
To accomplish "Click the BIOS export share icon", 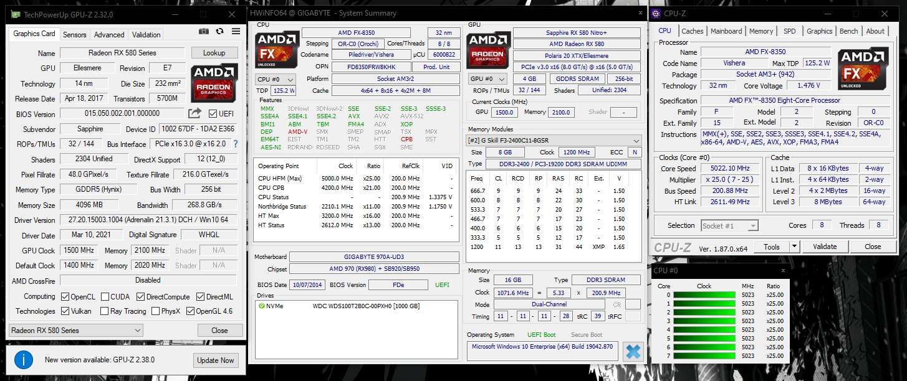I will pos(195,113).
